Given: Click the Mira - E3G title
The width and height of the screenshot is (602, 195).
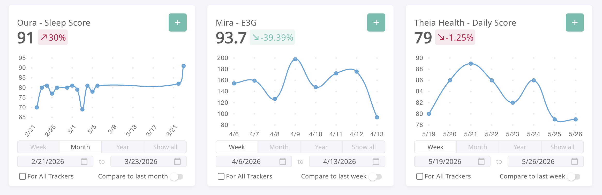Looking at the screenshot, I should click(x=236, y=23).
